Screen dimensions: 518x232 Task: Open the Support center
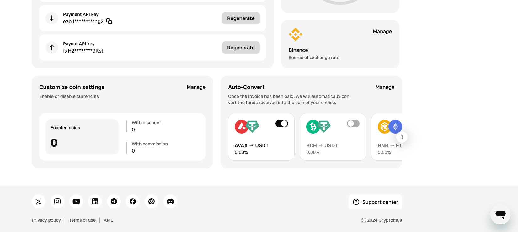tap(375, 202)
